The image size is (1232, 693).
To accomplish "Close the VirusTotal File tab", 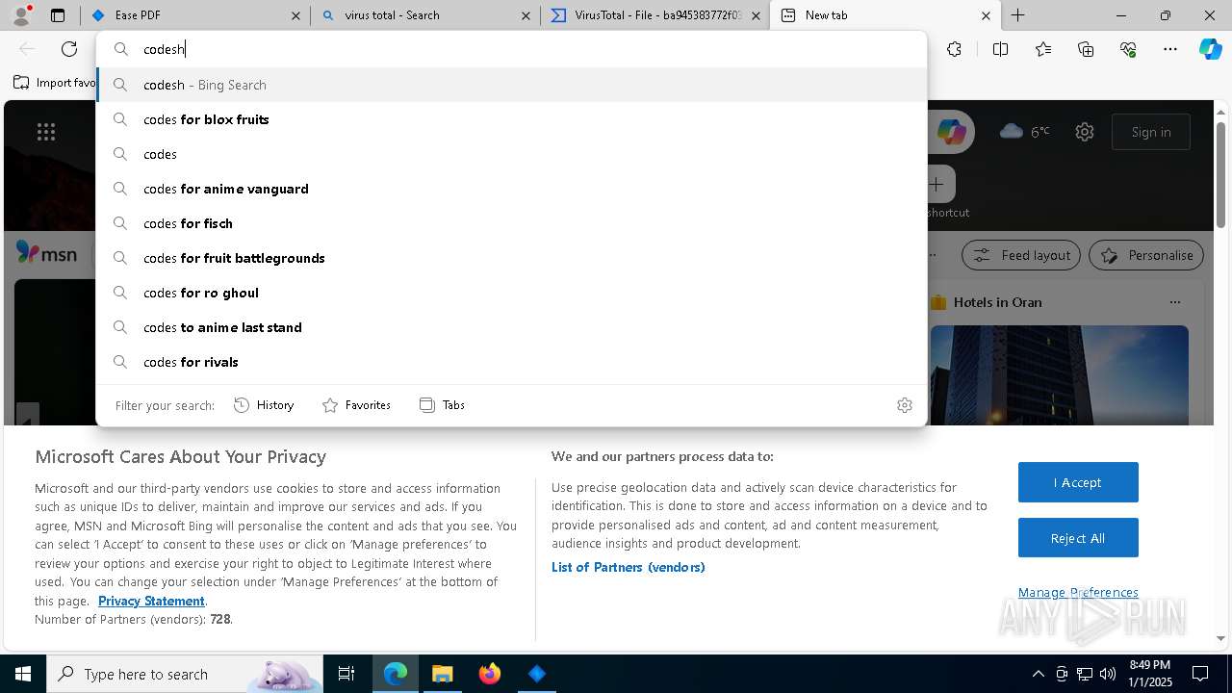I will click(756, 15).
